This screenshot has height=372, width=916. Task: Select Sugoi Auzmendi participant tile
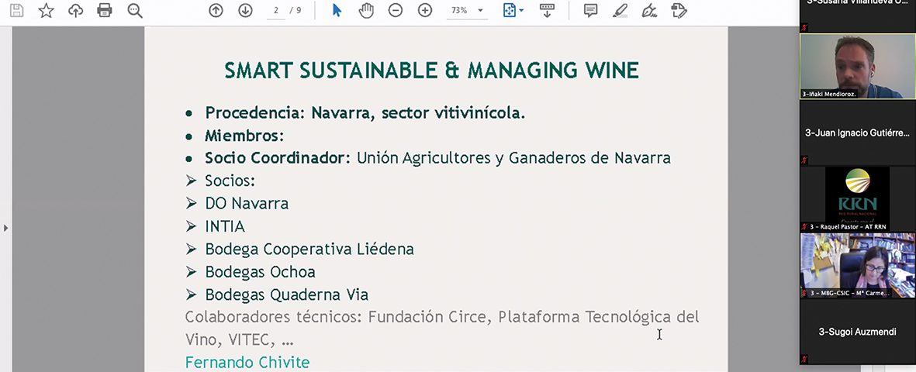click(858, 332)
